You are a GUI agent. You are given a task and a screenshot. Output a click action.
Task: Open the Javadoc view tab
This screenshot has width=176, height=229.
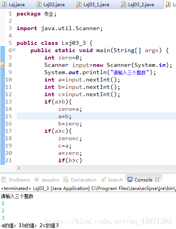pyautogui.click(x=47, y=180)
